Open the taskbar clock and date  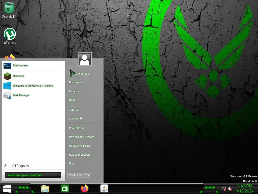245,188
